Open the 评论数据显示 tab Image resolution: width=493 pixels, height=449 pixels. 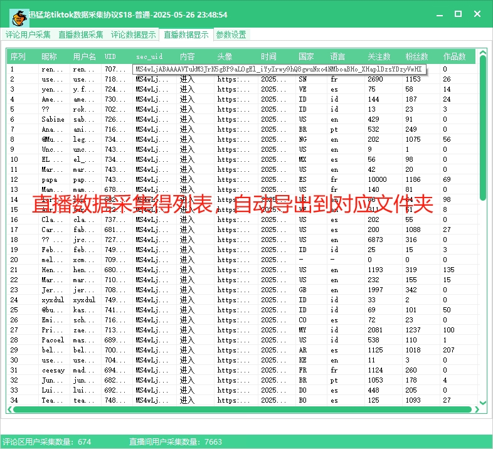click(x=134, y=34)
